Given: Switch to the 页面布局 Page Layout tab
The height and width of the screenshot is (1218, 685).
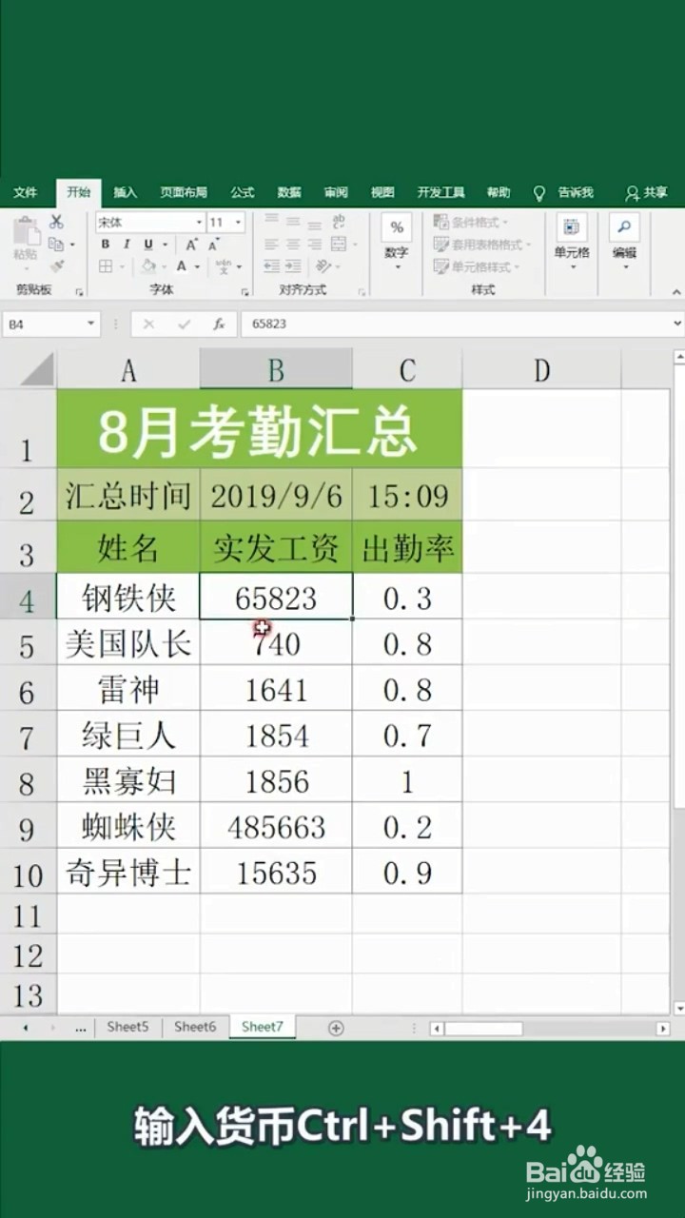Looking at the screenshot, I should tap(184, 192).
